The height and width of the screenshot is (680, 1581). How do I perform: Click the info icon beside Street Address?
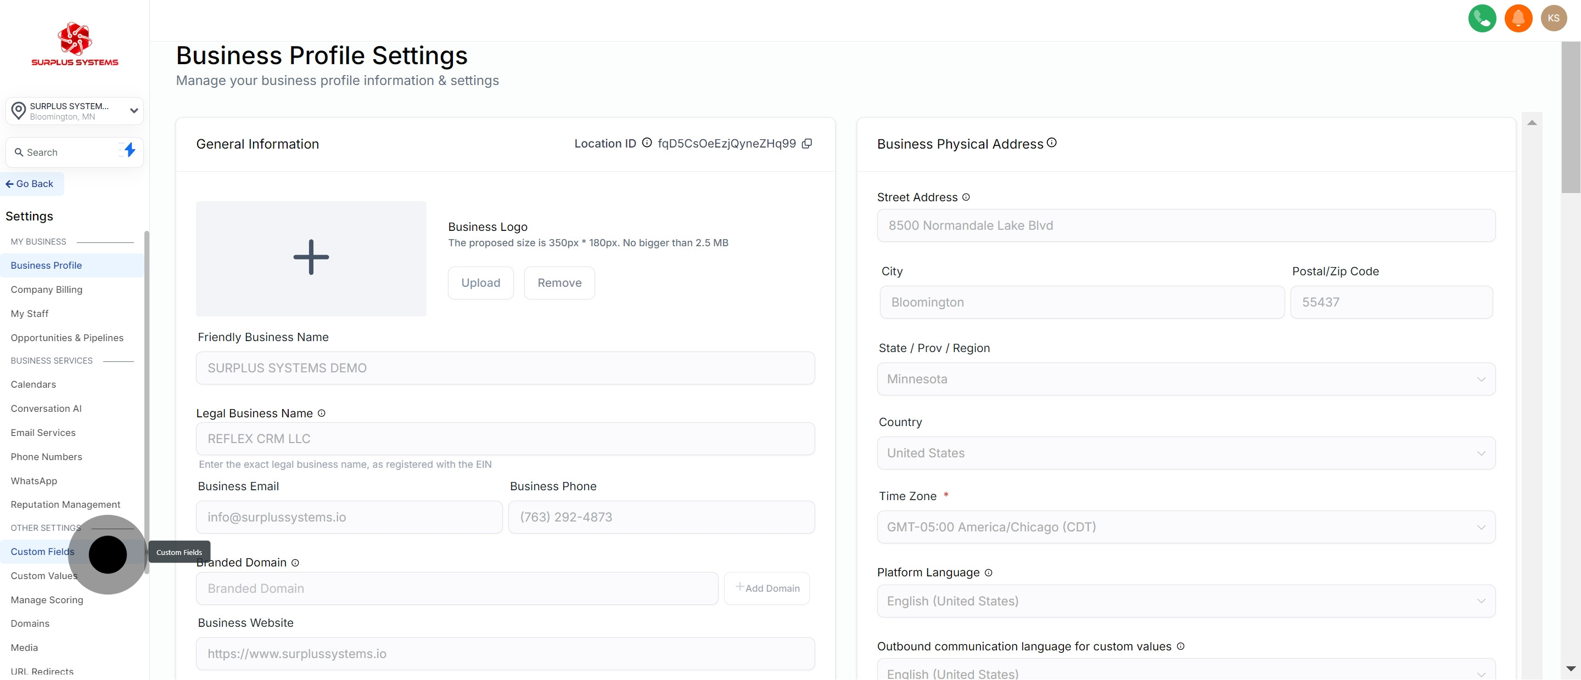pyautogui.click(x=966, y=197)
